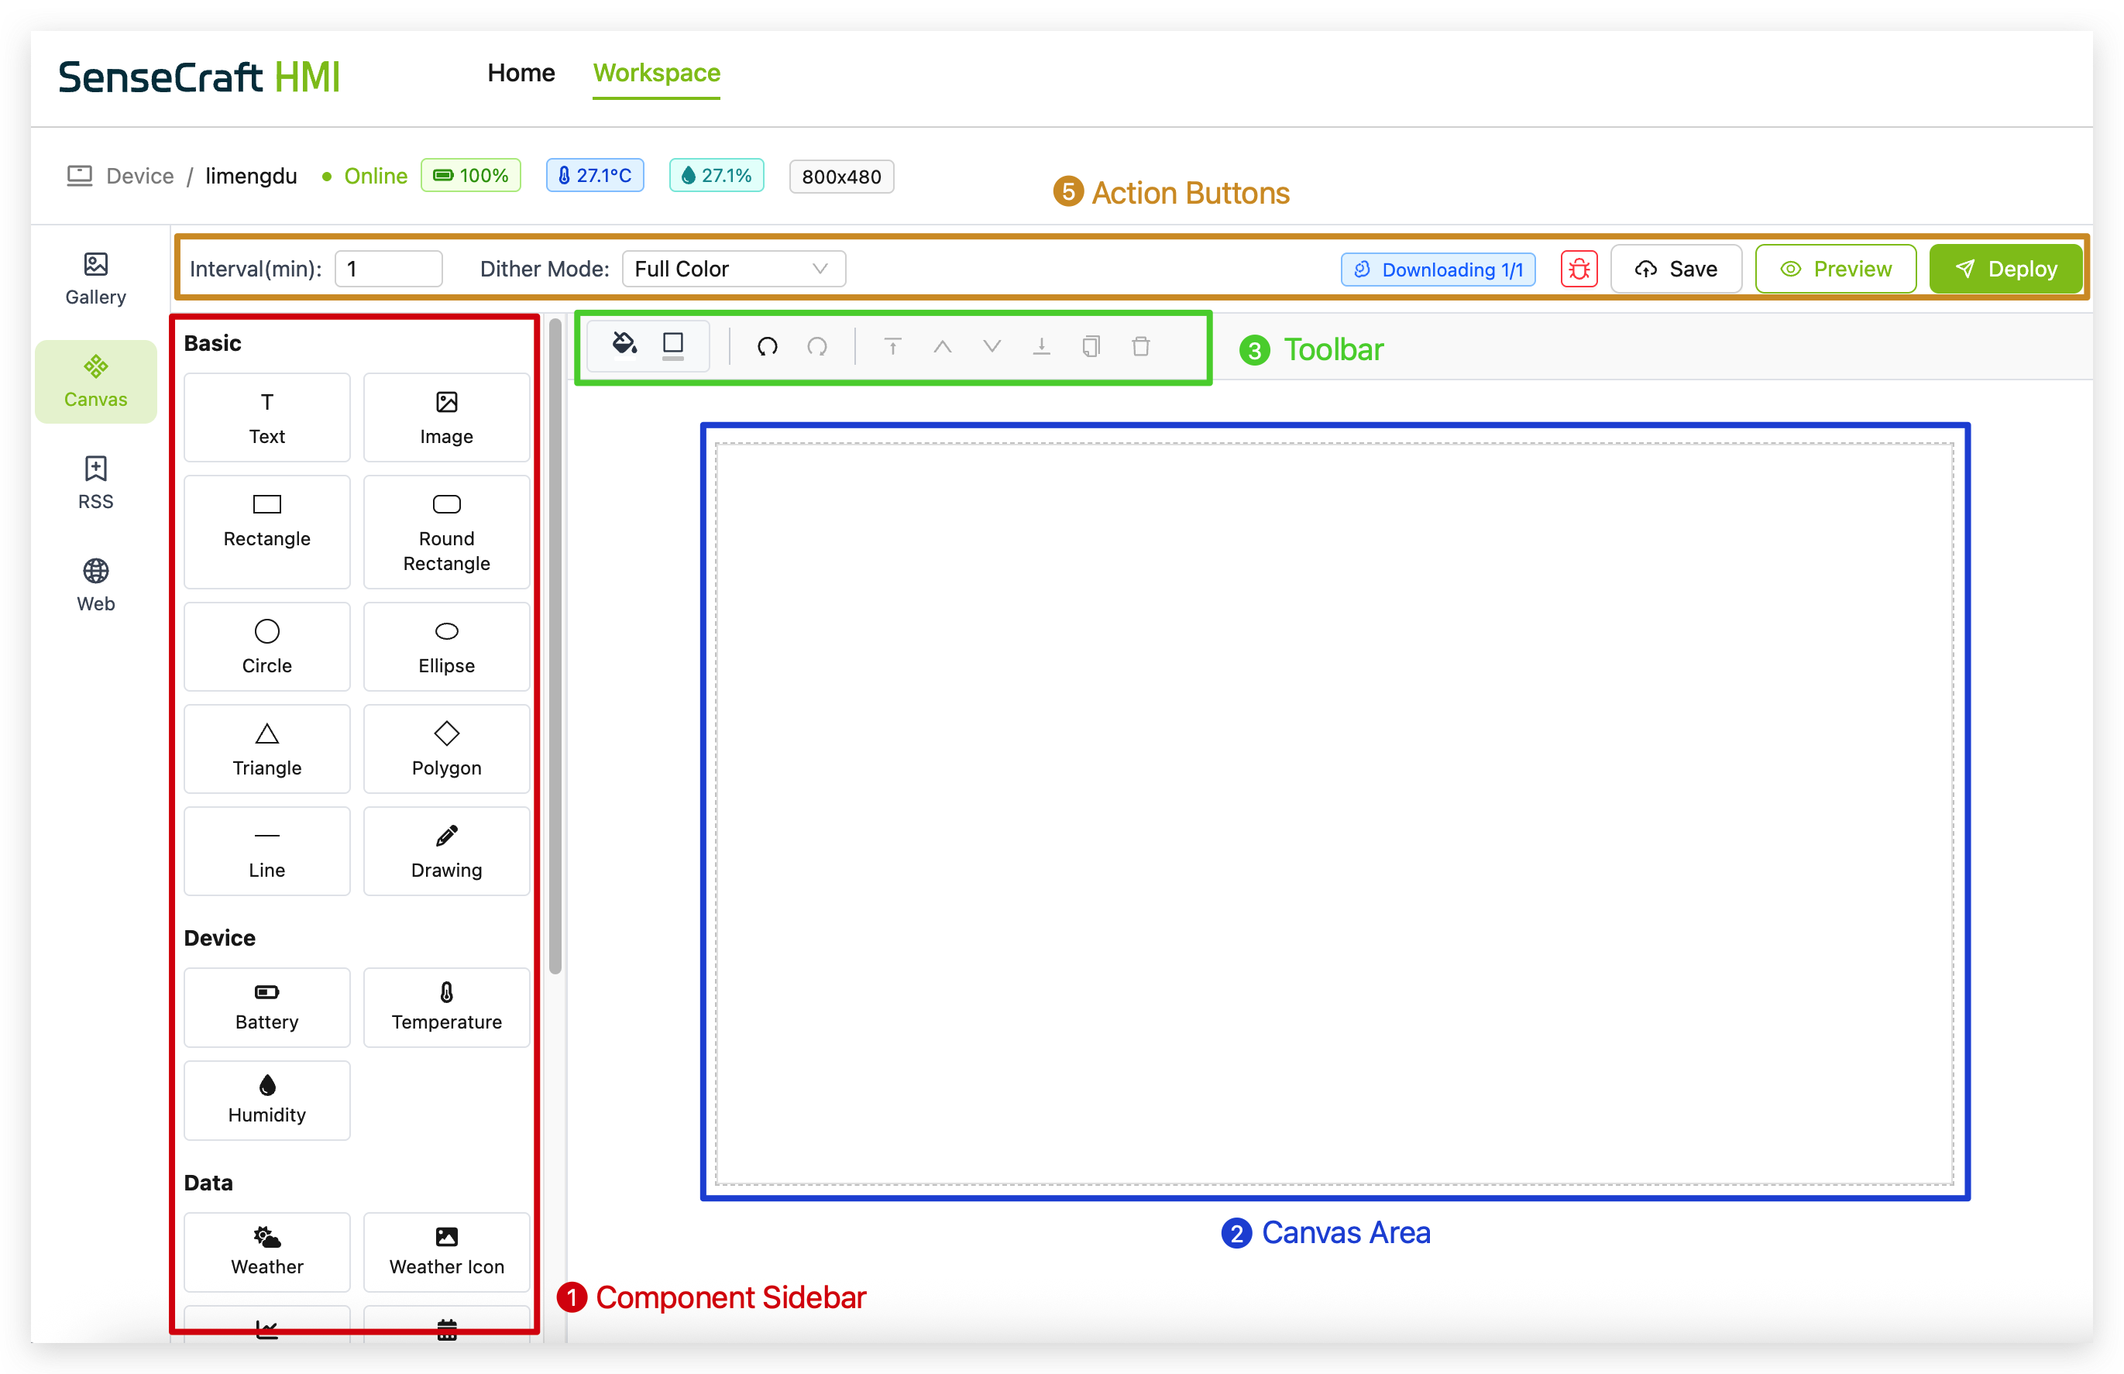Viewport: 2124px width, 1374px height.
Task: Open the Gallery panel in sidebar
Action: click(95, 280)
